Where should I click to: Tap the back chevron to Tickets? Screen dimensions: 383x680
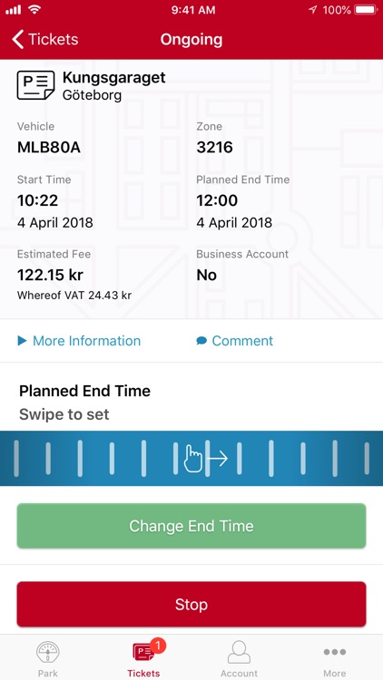tap(18, 40)
